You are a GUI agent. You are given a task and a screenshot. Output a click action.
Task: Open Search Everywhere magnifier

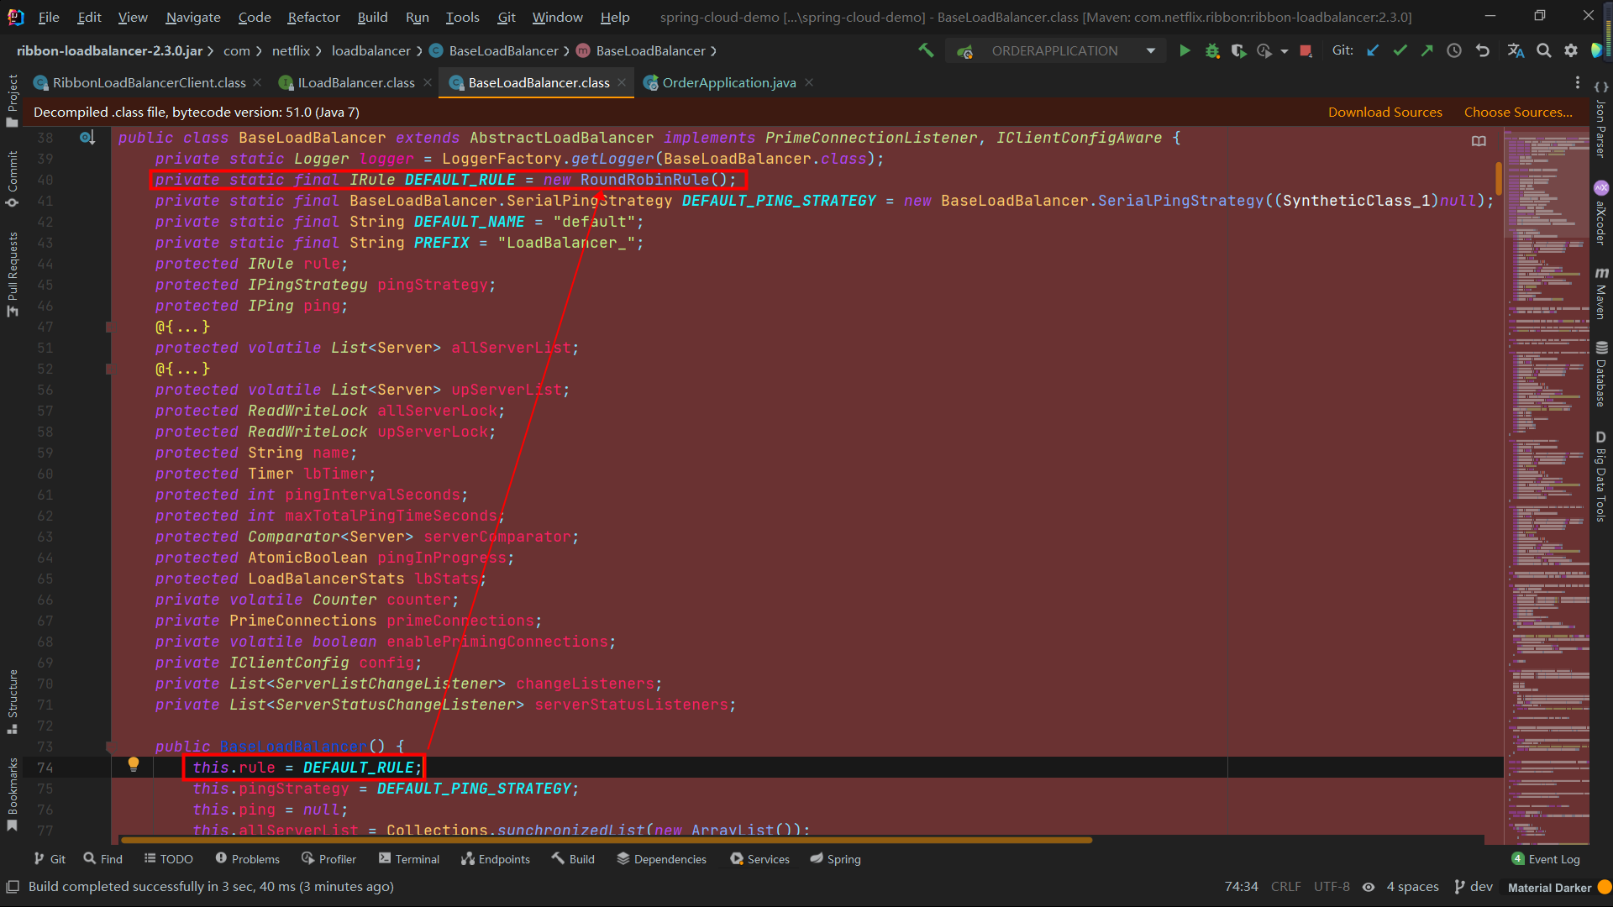(1543, 51)
